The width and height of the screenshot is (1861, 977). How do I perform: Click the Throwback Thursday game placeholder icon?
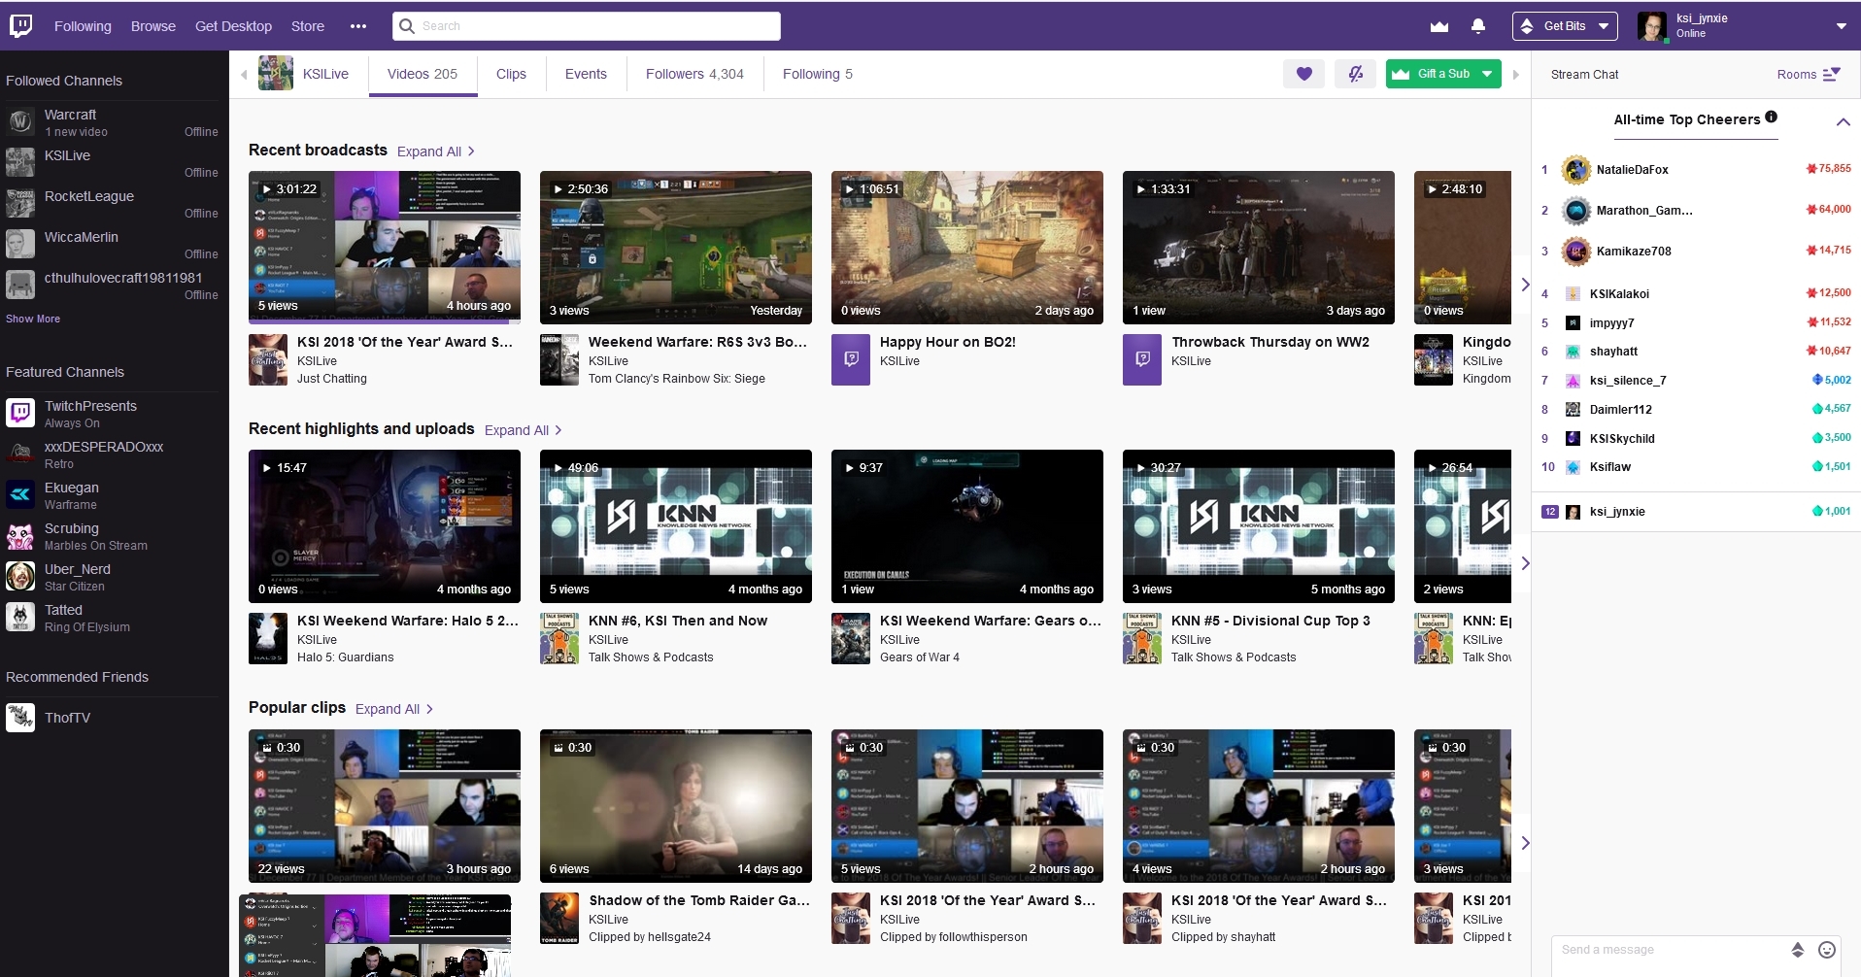pyautogui.click(x=1142, y=359)
